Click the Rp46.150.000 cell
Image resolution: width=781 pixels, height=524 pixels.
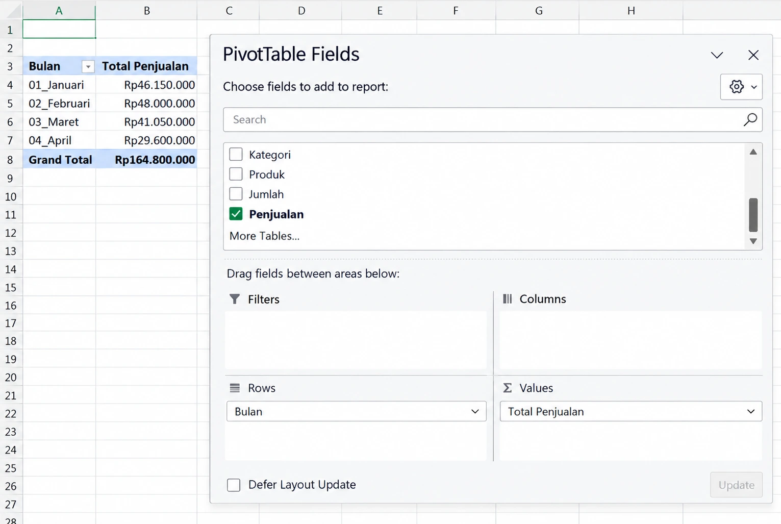tap(146, 85)
